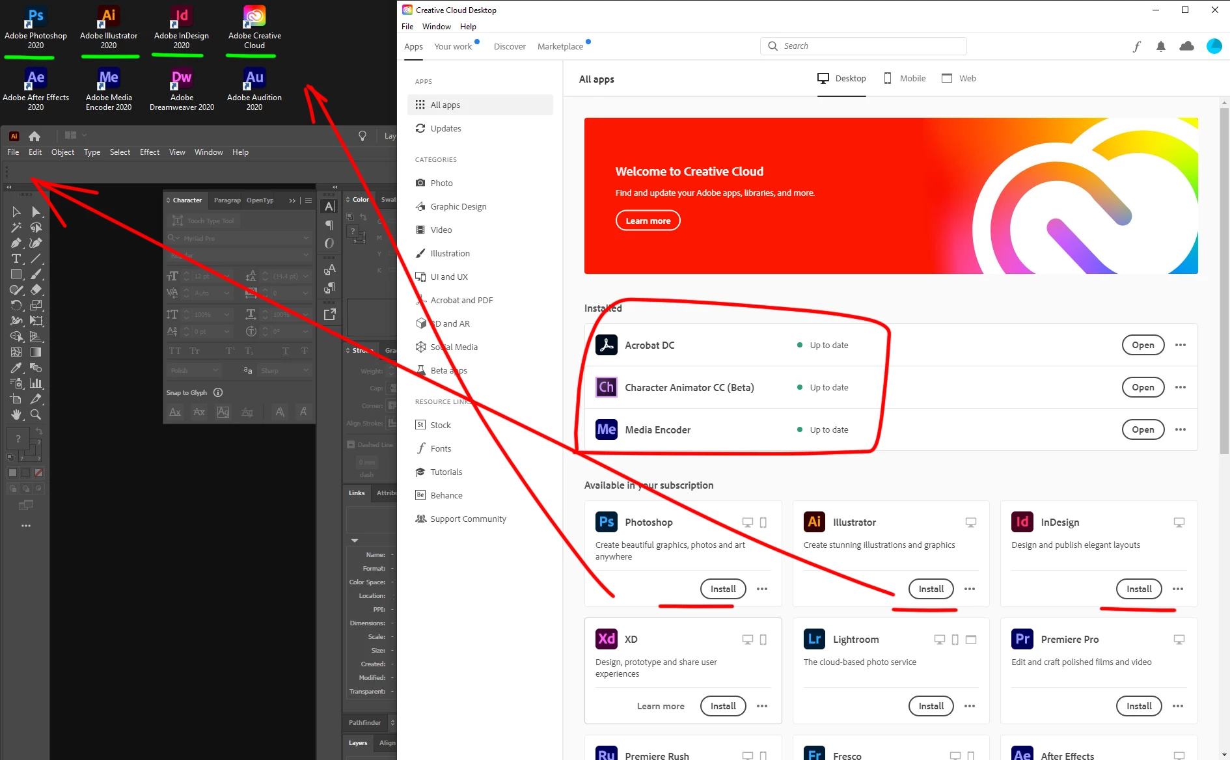Screen dimensions: 1230x760
Task: Open more options for Acrobat DC
Action: click(x=1181, y=345)
